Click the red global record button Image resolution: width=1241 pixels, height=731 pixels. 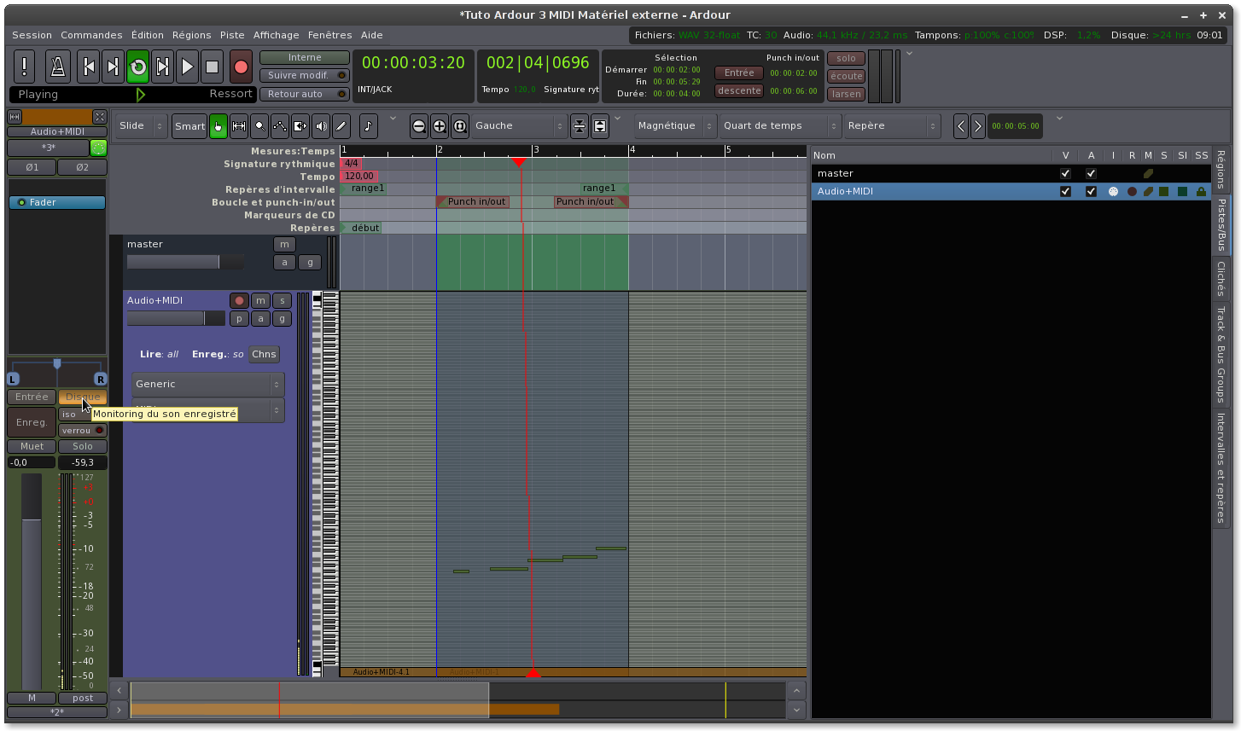[241, 67]
